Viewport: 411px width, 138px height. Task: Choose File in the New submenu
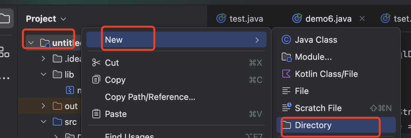tap(302, 91)
